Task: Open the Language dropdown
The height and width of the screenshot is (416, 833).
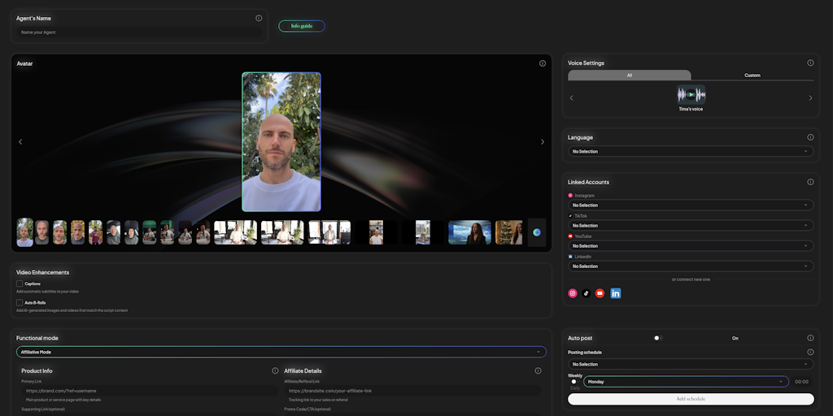Action: coord(690,151)
